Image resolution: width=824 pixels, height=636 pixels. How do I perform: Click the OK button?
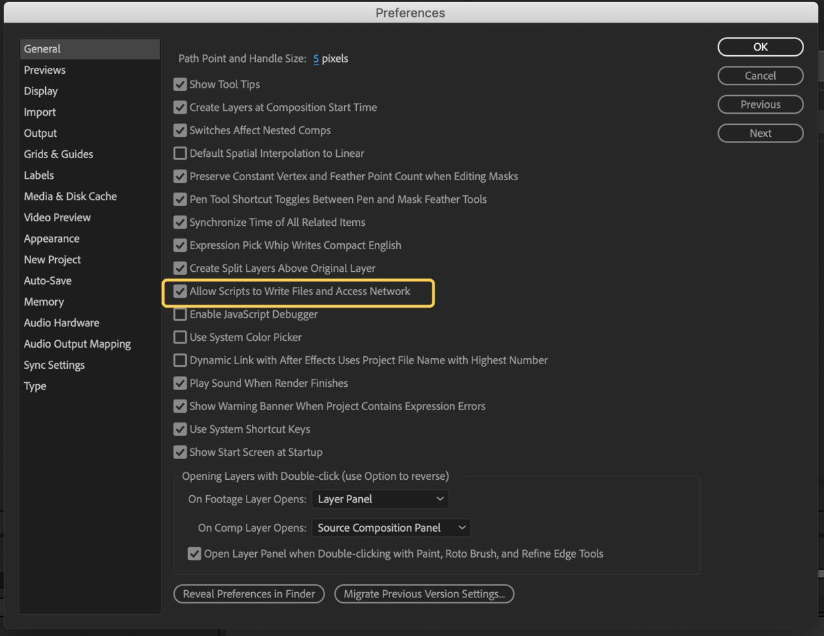pyautogui.click(x=760, y=47)
